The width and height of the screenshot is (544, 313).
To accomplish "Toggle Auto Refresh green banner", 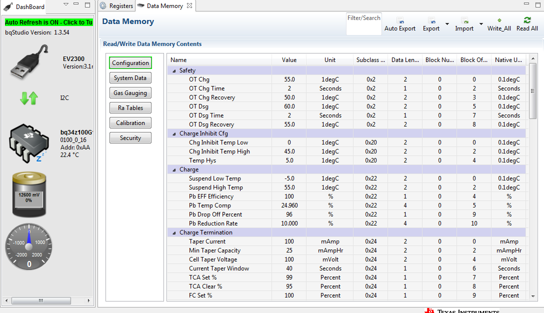I will 48,22.
